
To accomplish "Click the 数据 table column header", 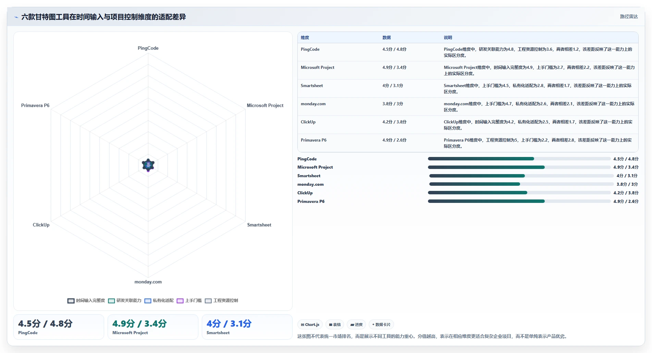I will (x=386, y=38).
